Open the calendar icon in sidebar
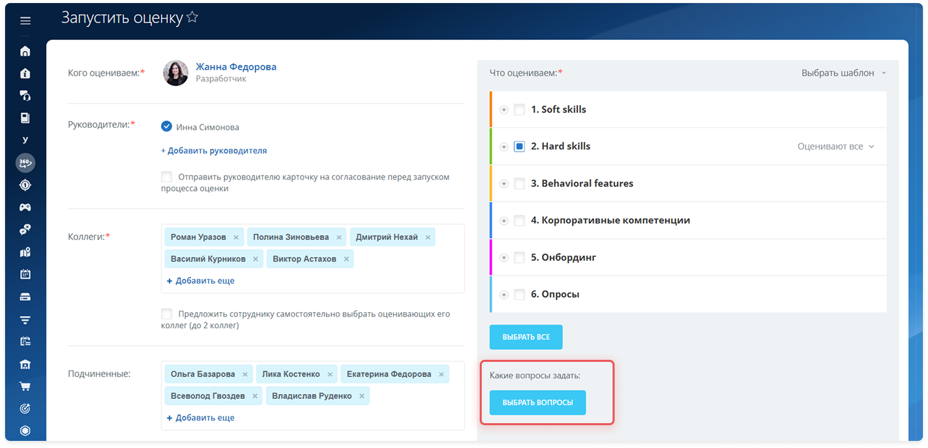 (25, 274)
